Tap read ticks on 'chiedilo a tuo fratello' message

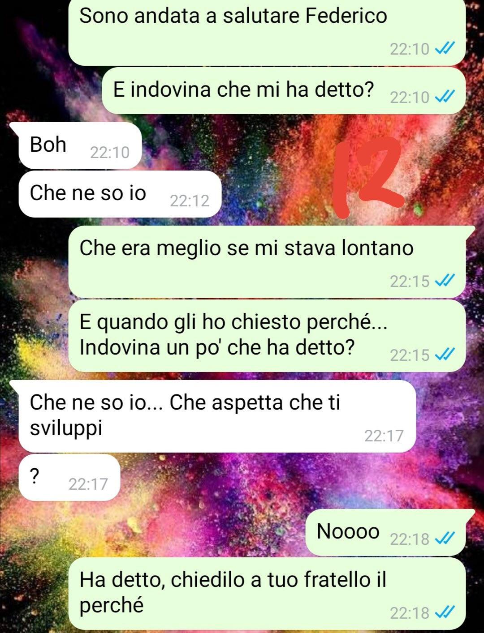point(445,612)
